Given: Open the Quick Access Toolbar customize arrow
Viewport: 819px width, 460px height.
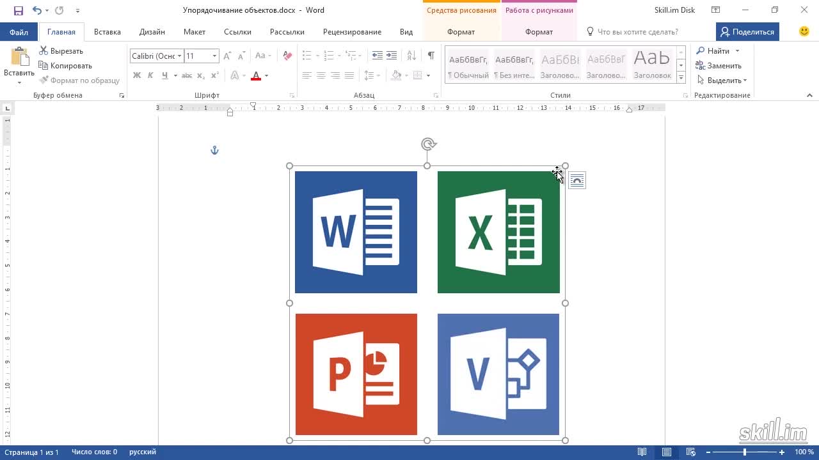Looking at the screenshot, I should (77, 11).
